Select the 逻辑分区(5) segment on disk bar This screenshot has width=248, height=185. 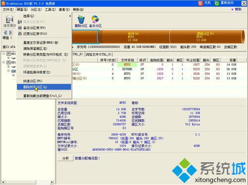[205, 37]
